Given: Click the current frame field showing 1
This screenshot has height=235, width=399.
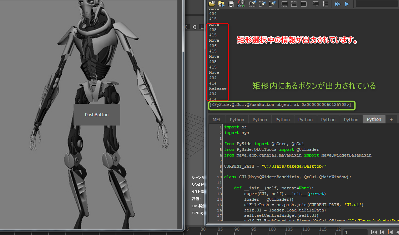Looking at the screenshot, I should pos(355,232).
